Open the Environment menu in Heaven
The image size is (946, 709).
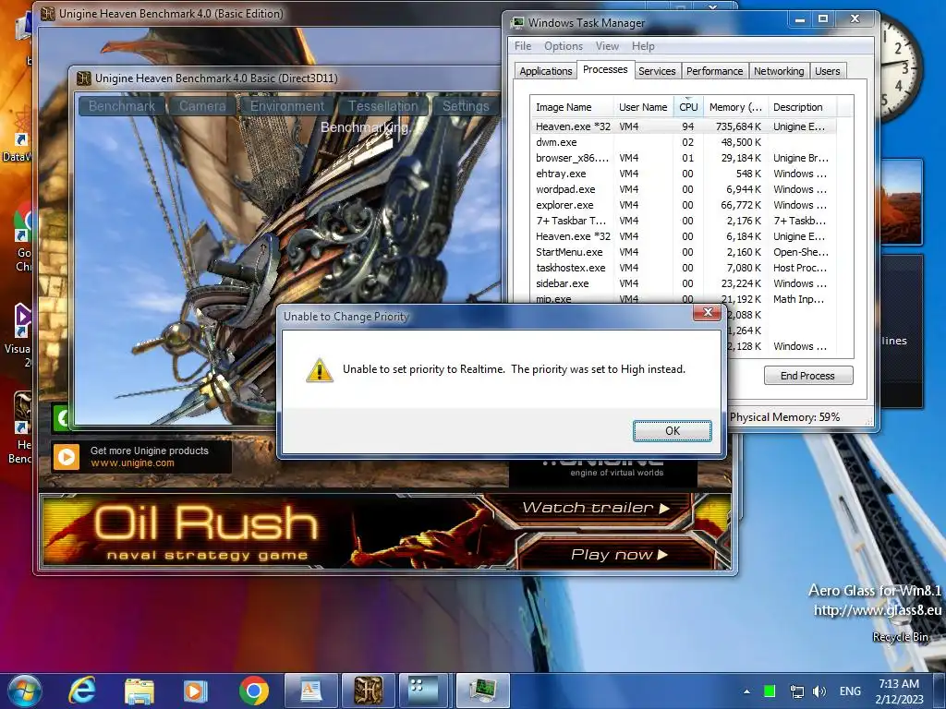point(287,106)
